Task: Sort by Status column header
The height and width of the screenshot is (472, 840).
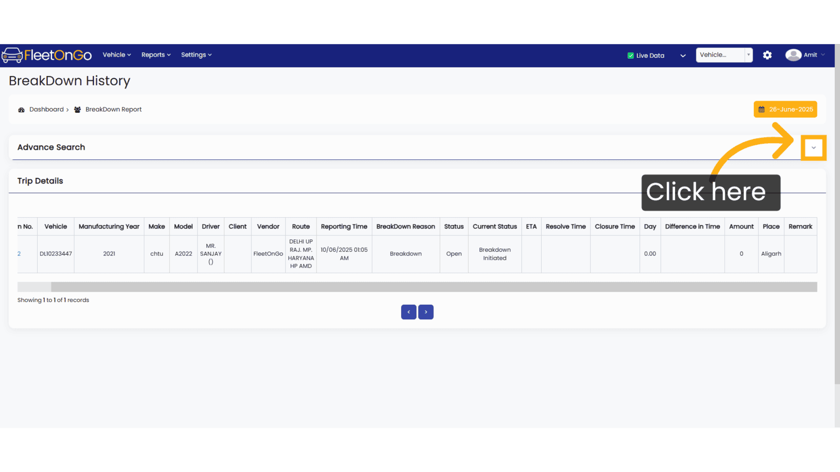Action: click(x=454, y=227)
